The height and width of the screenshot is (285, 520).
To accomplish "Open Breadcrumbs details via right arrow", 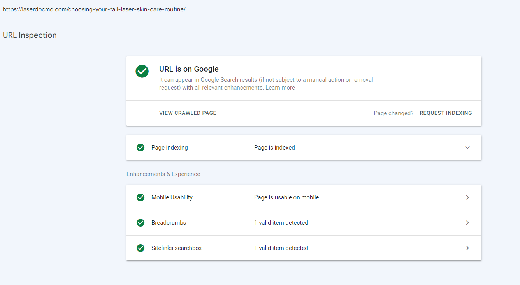I will [467, 223].
